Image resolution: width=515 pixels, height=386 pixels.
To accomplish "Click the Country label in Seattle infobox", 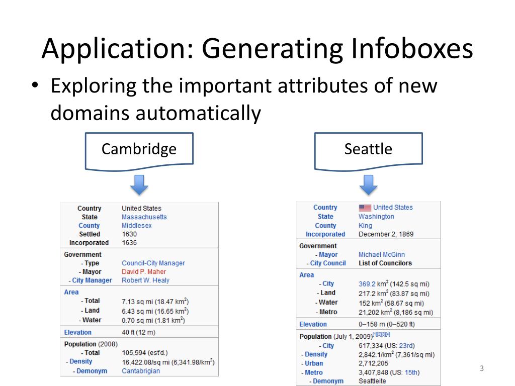I will (325, 208).
